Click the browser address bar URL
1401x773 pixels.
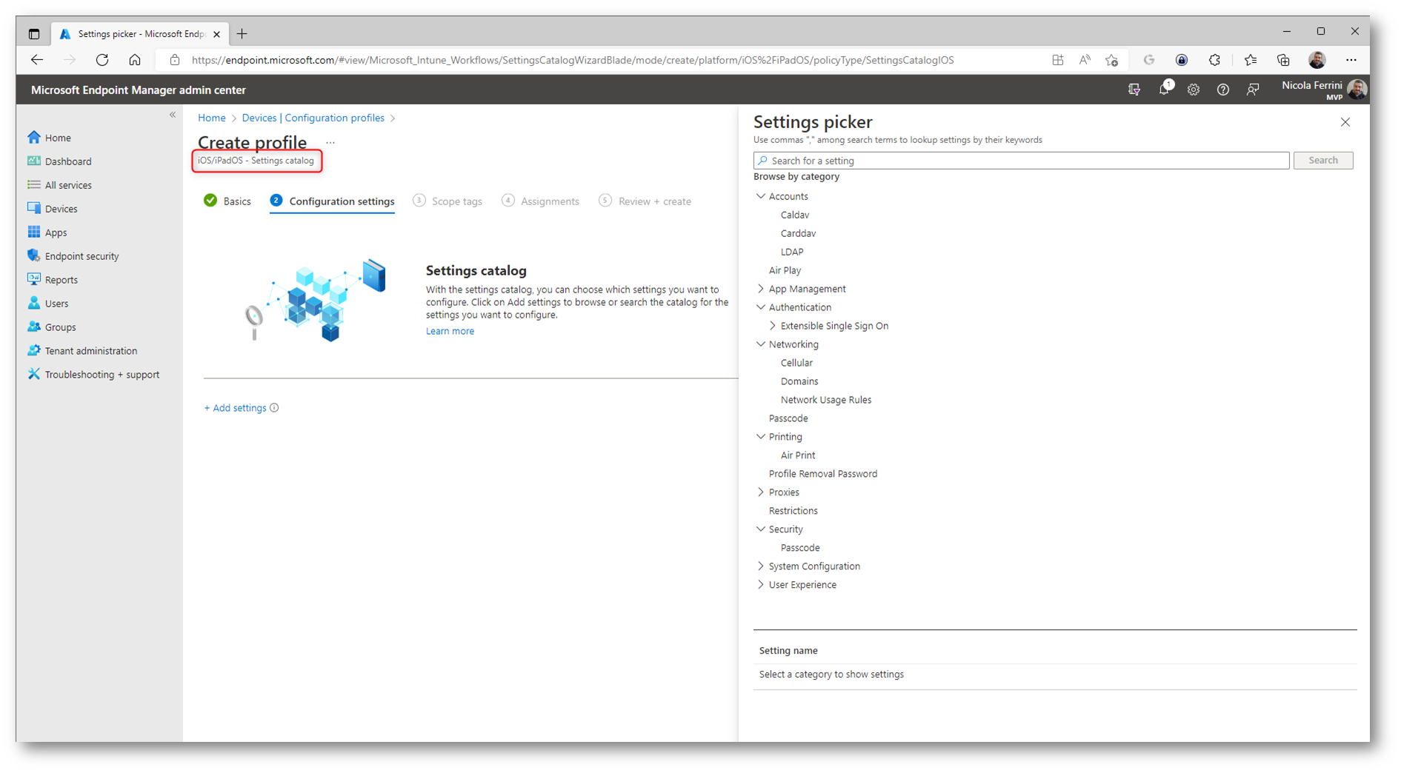pos(572,60)
